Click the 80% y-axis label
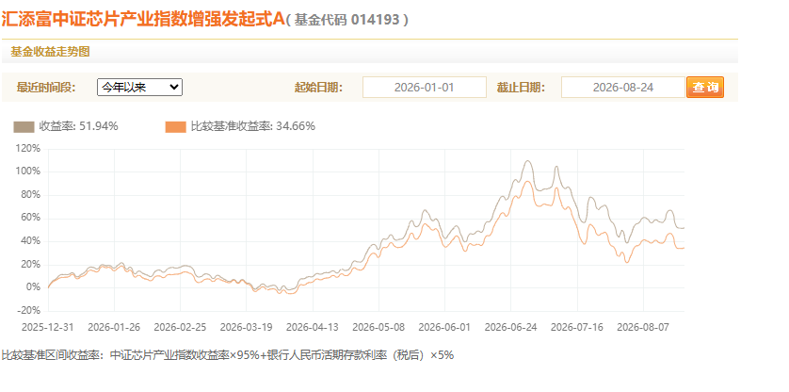Screen dimensions: 789x392 [32, 195]
